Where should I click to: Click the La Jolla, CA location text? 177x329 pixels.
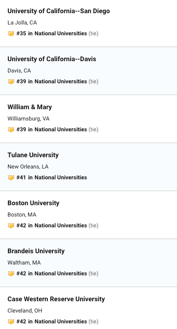[x=22, y=23]
